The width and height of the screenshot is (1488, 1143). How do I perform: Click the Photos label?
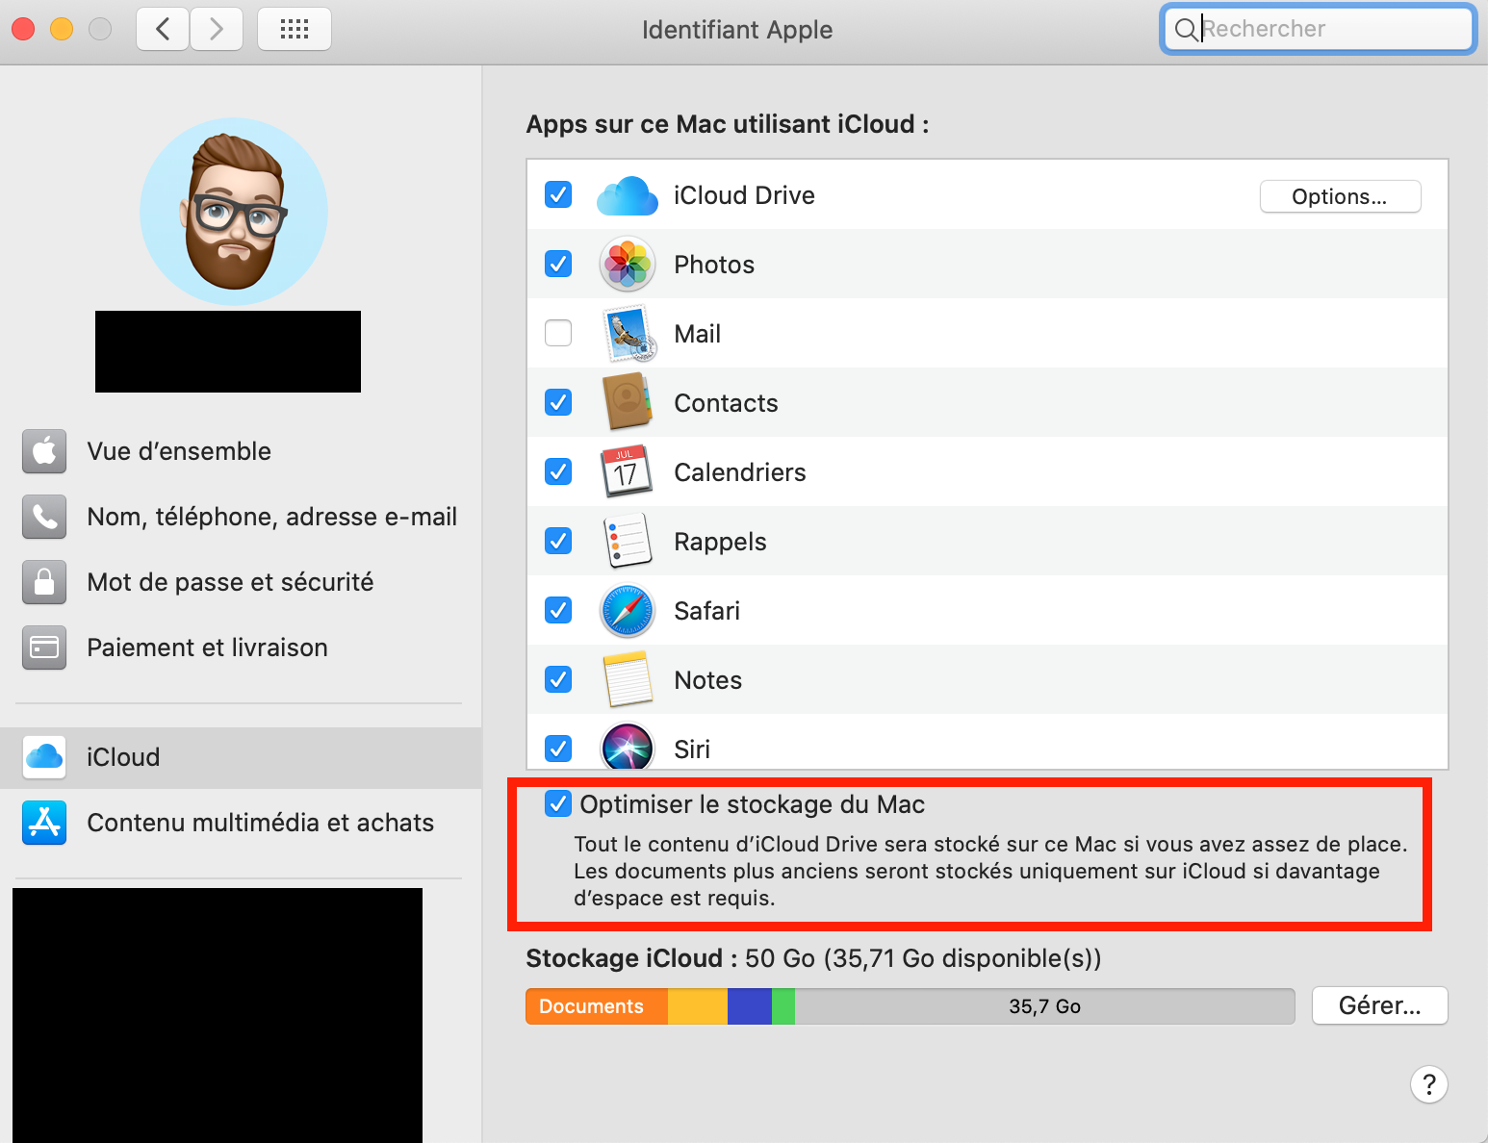pyautogui.click(x=714, y=265)
